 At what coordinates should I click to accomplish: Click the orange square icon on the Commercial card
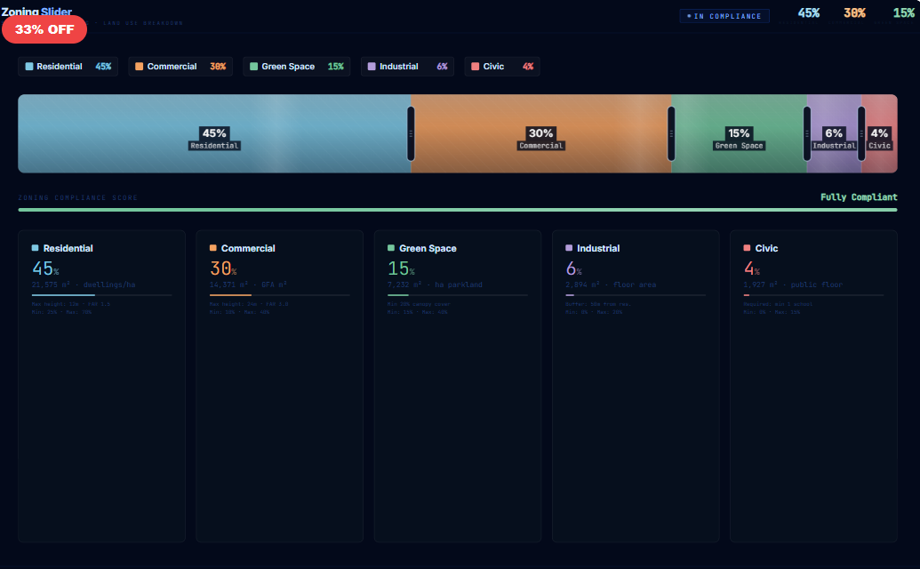pos(213,248)
